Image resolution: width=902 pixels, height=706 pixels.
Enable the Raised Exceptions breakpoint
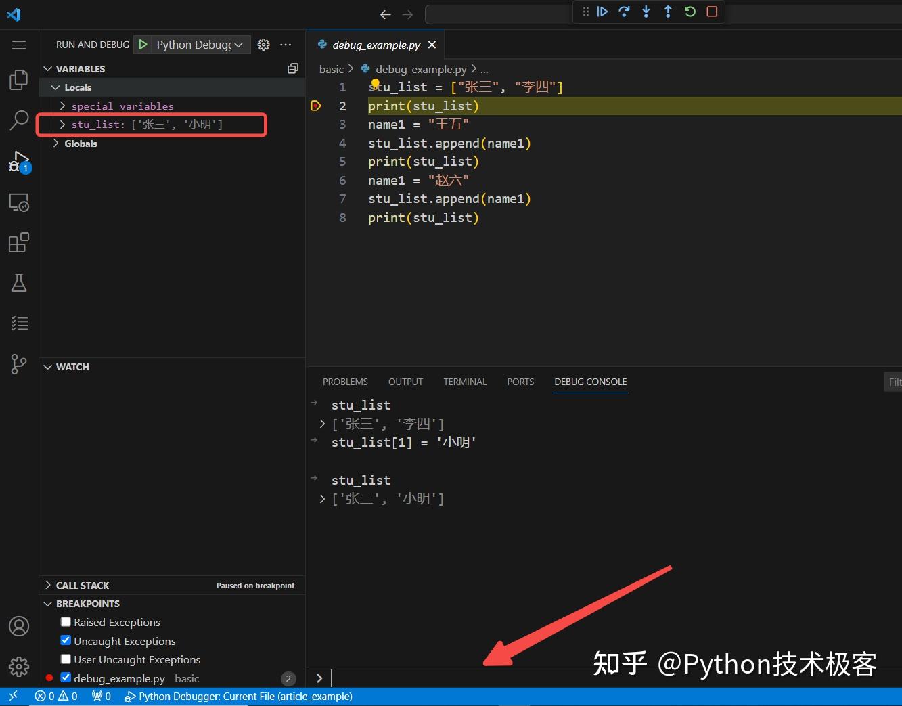coord(66,621)
